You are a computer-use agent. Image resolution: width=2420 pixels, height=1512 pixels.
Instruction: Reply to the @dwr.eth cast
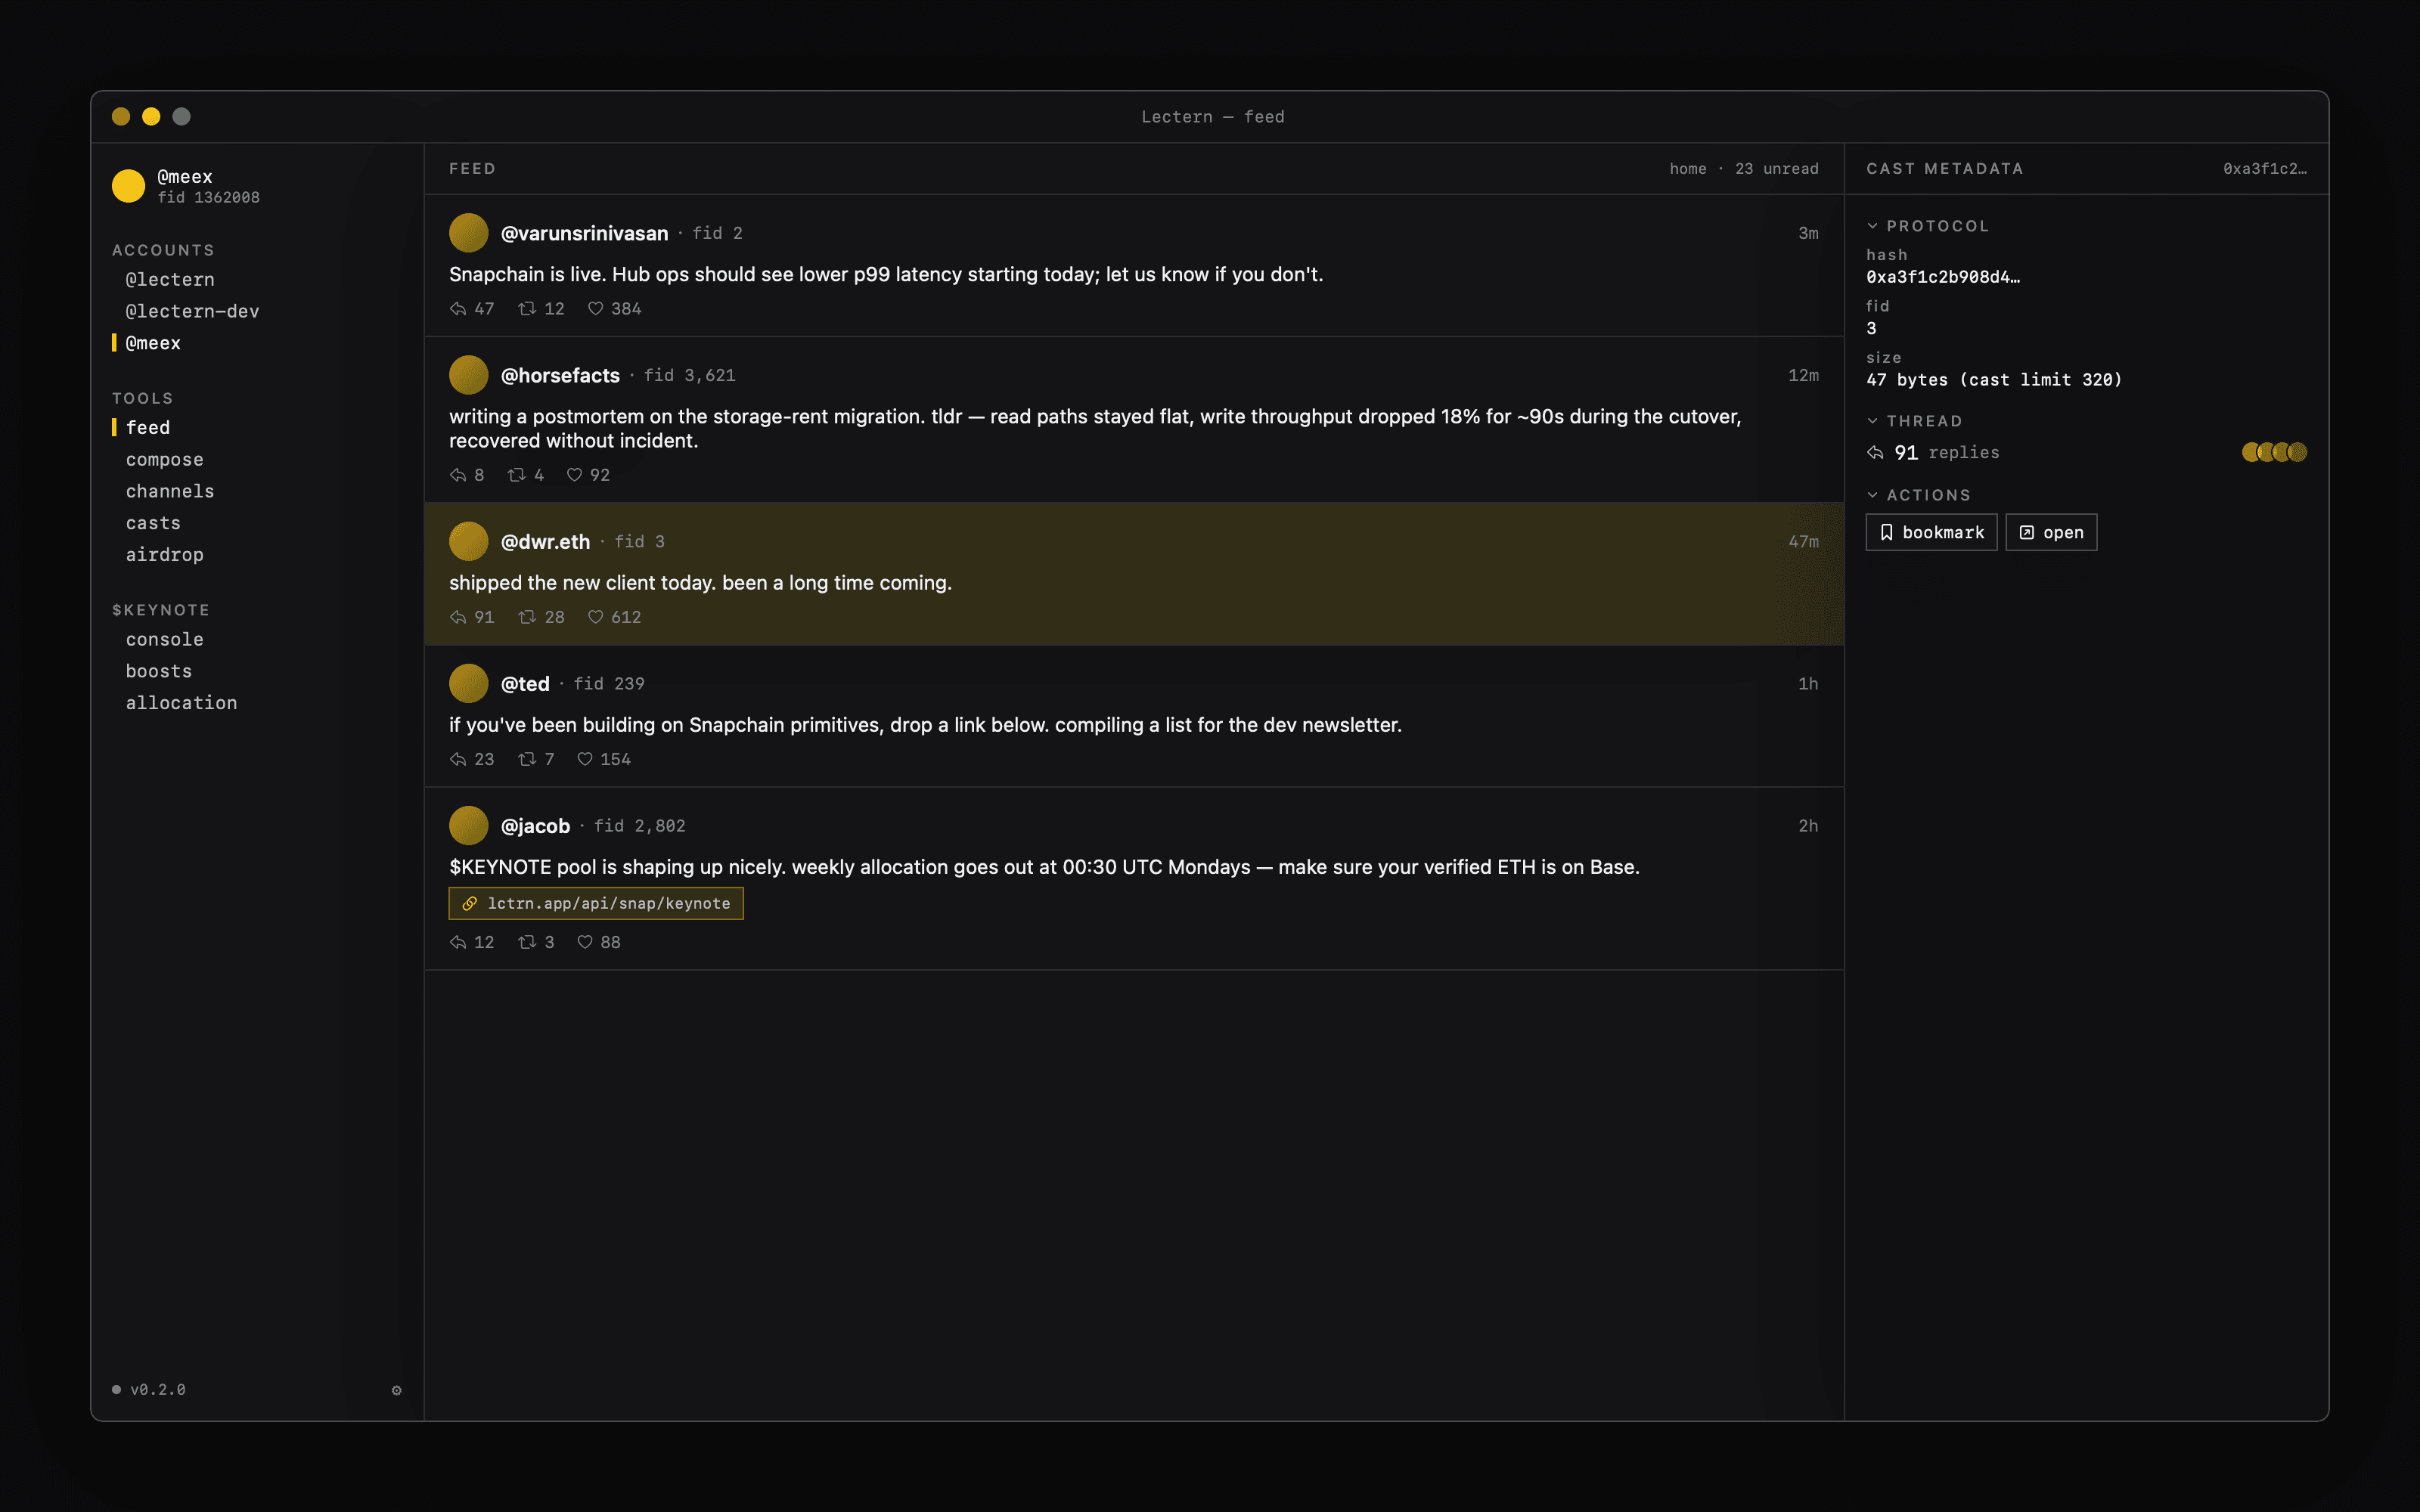[458, 617]
